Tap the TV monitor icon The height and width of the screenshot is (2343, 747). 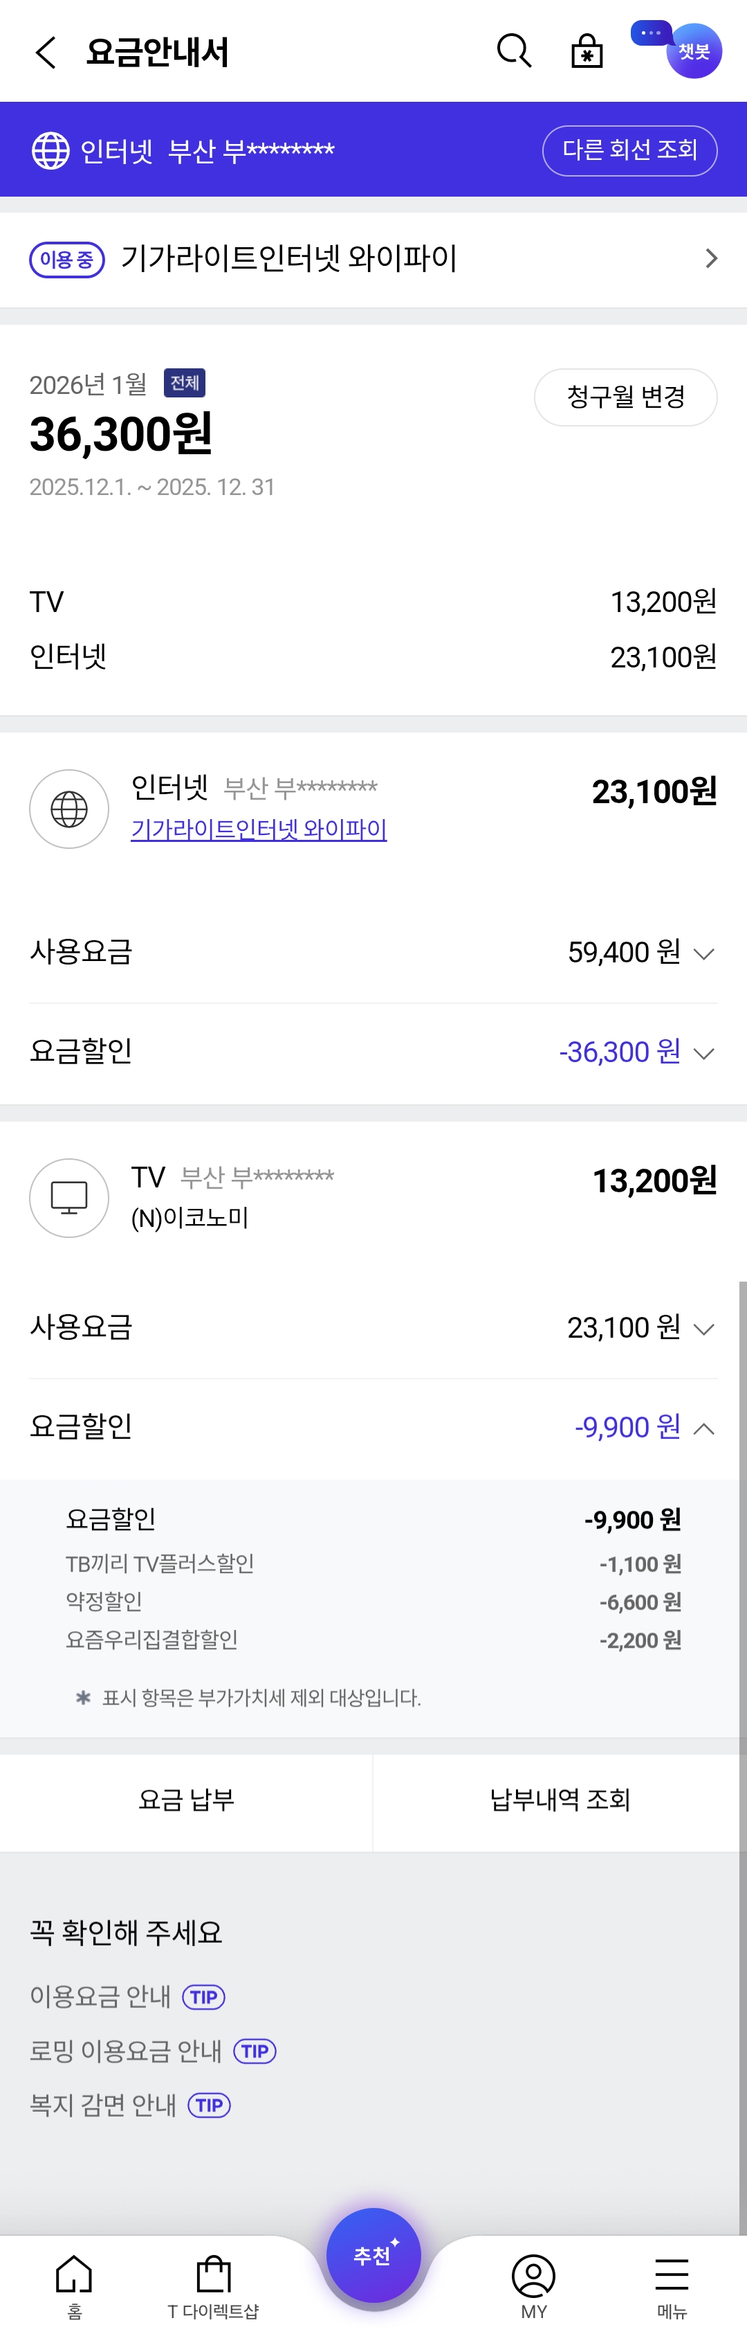point(69,1197)
